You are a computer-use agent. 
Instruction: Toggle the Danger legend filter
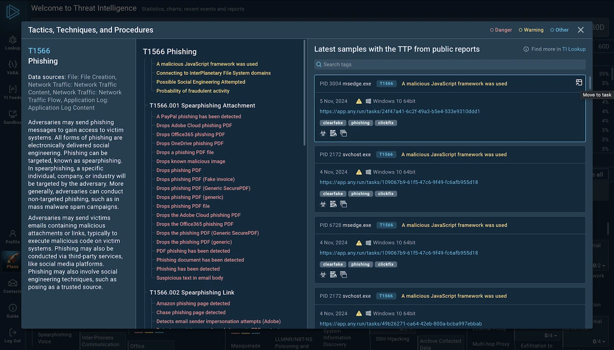click(501, 30)
